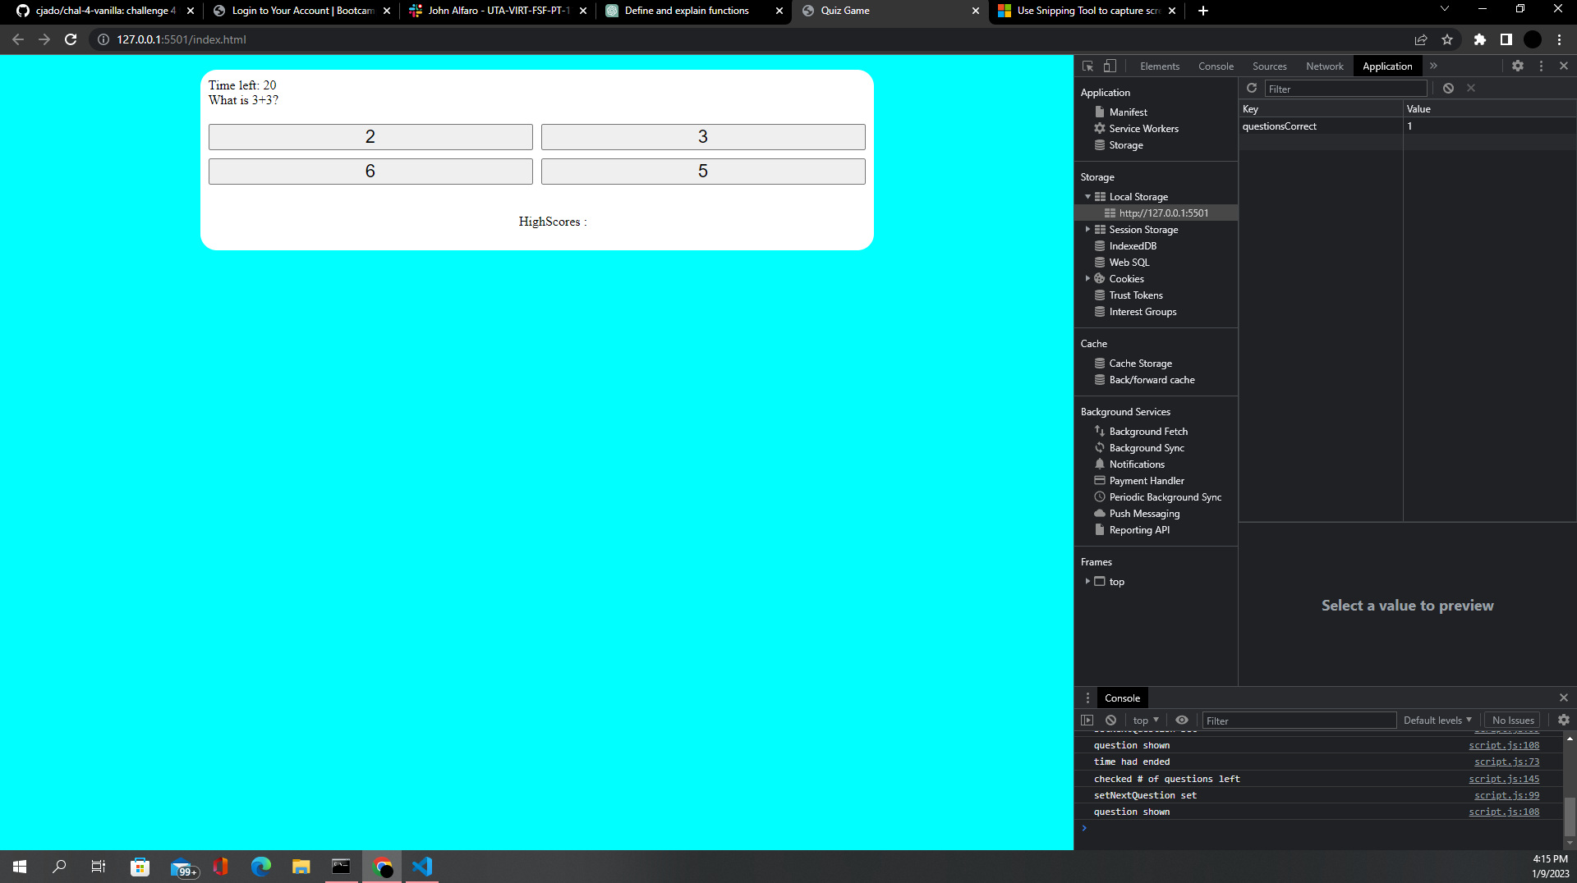Click the answer button labeled 6

click(370, 171)
